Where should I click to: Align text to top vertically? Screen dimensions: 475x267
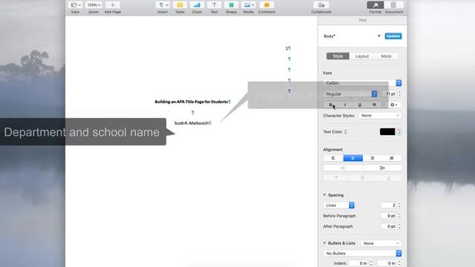(336, 178)
